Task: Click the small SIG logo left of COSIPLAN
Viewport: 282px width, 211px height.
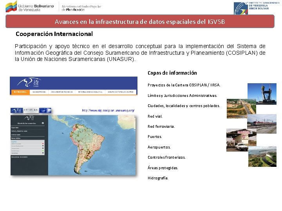Action: click(x=17, y=110)
